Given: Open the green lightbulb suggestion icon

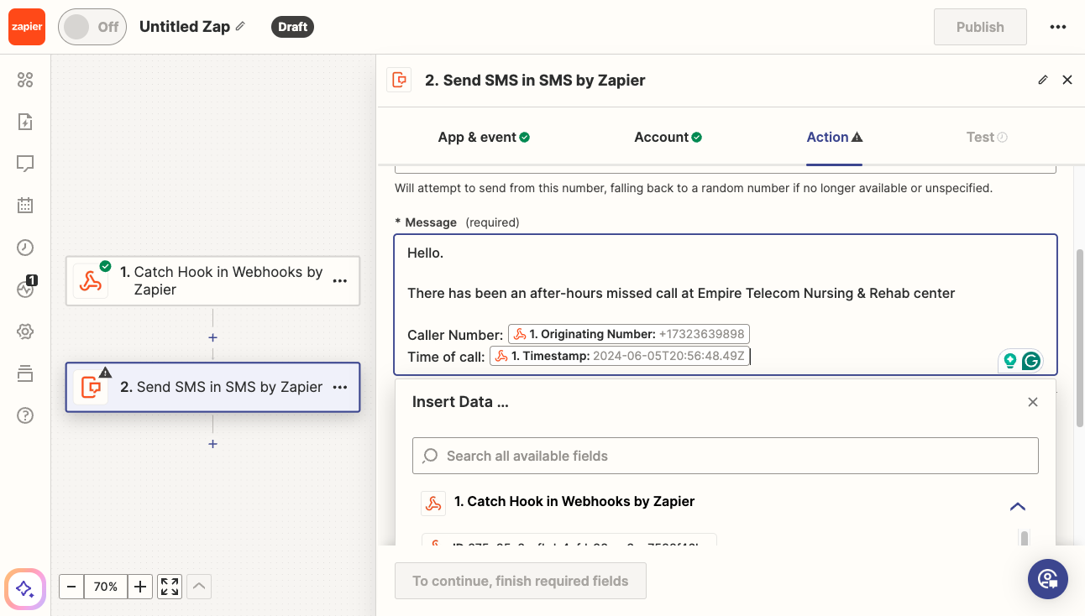Looking at the screenshot, I should click(1009, 361).
